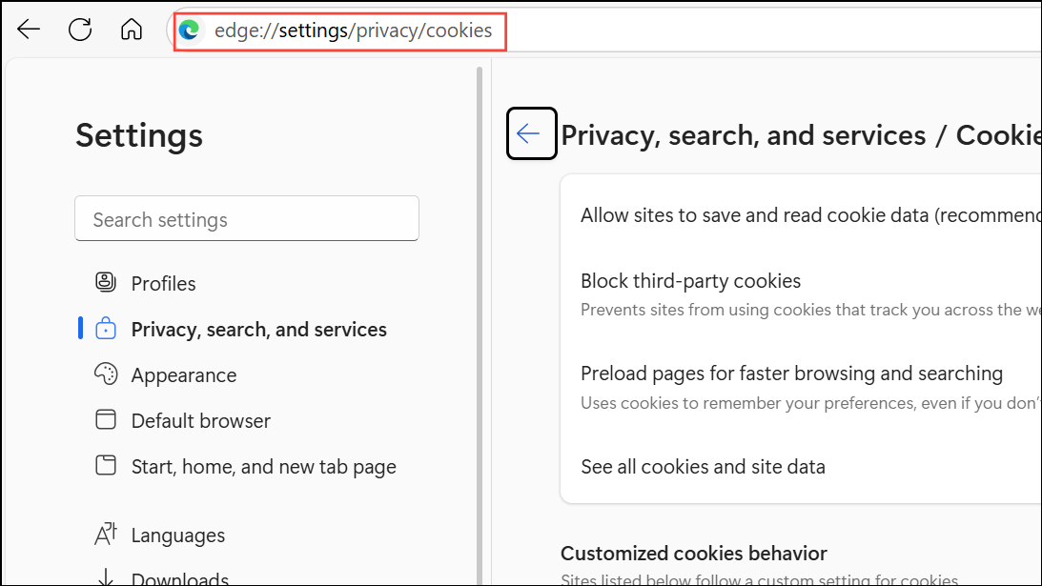Go to the home page icon
The width and height of the screenshot is (1042, 586).
131,30
